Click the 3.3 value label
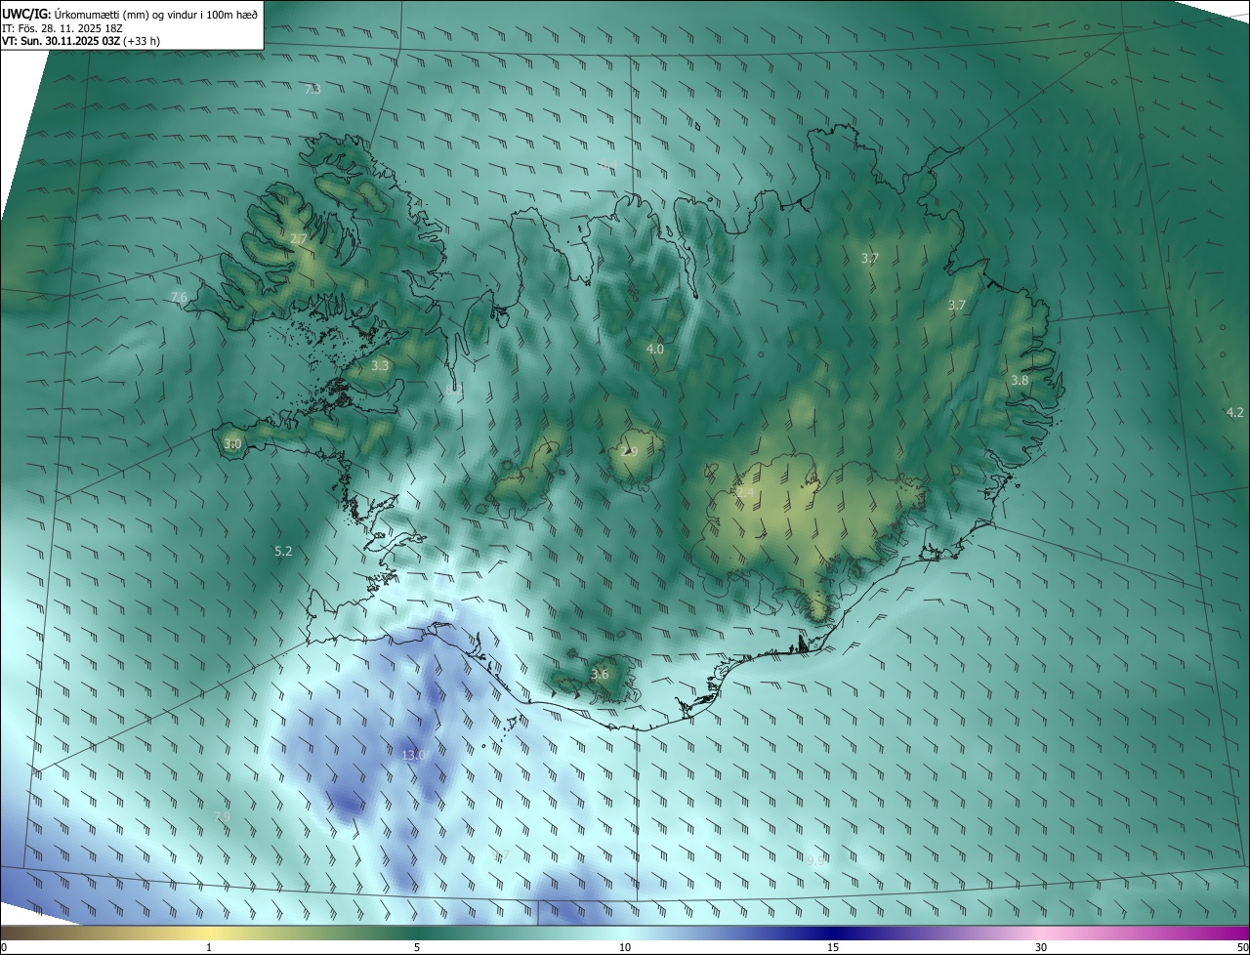The width and height of the screenshot is (1250, 955). tap(381, 365)
